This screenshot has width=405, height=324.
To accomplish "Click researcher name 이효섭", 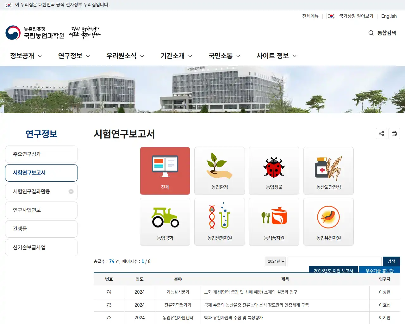I will [385, 305].
